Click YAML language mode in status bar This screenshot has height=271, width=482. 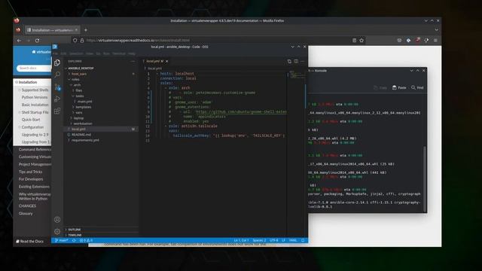pos(293,240)
